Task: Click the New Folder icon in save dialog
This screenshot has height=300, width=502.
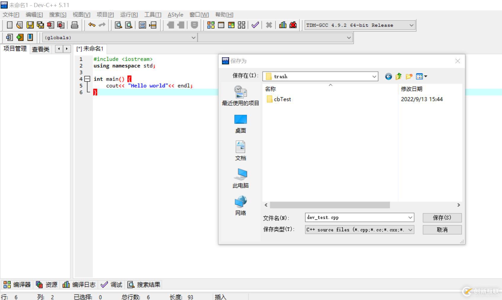Action: [x=409, y=76]
